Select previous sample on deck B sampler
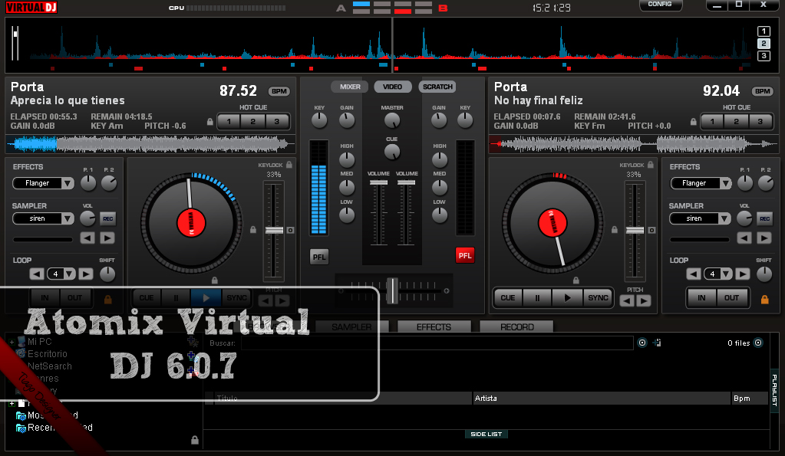This screenshot has height=456, width=785. click(744, 238)
